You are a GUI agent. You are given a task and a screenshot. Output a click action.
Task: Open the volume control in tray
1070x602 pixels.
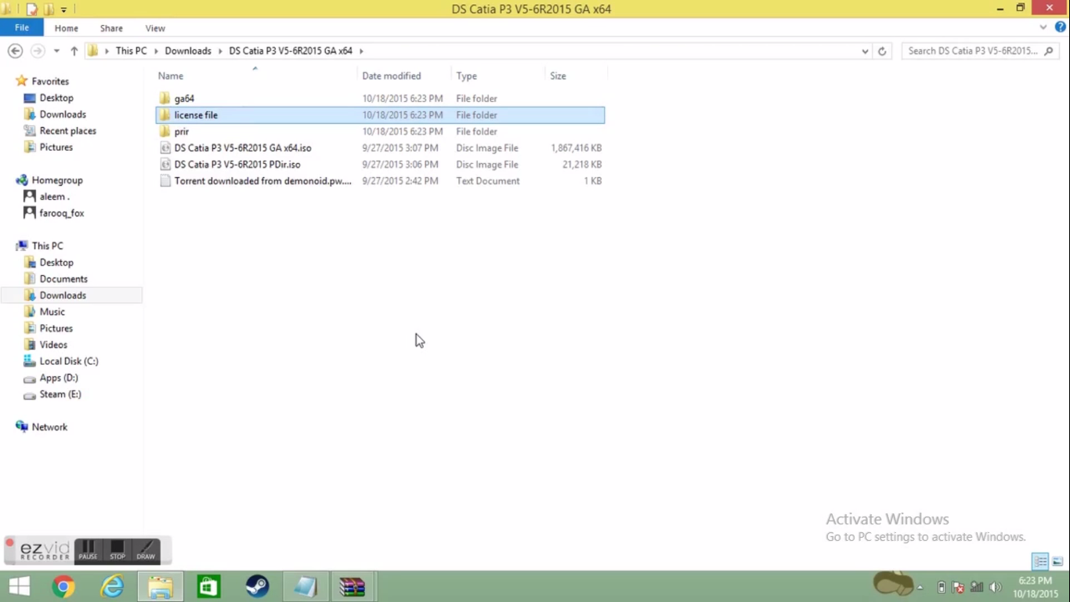tap(996, 587)
